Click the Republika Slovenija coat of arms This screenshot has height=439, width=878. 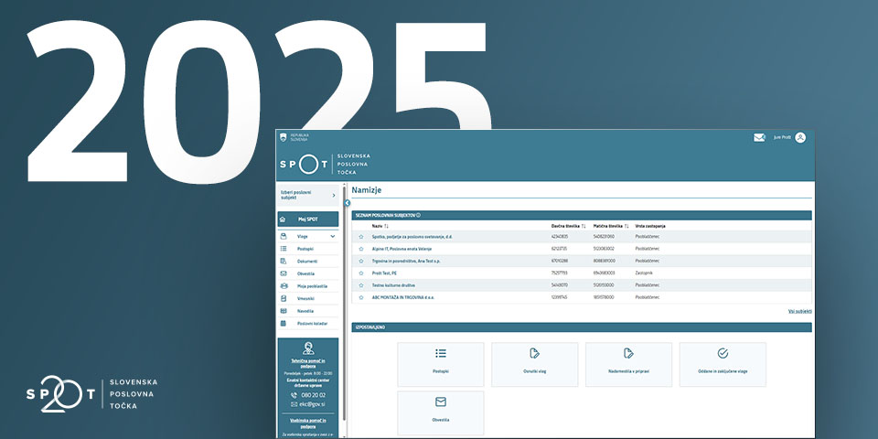point(283,137)
